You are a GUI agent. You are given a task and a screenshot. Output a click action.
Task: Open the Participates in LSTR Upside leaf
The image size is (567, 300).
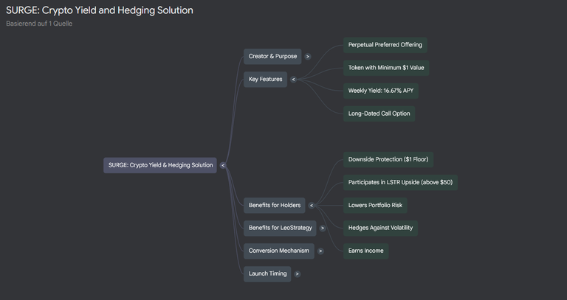(400, 182)
